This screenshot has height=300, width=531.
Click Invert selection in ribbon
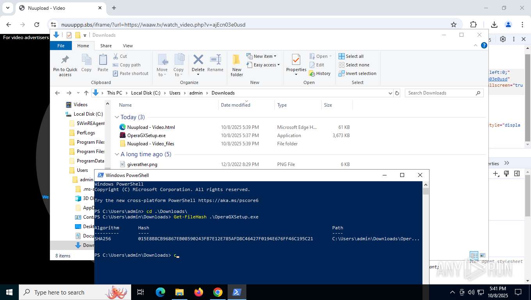coord(357,73)
